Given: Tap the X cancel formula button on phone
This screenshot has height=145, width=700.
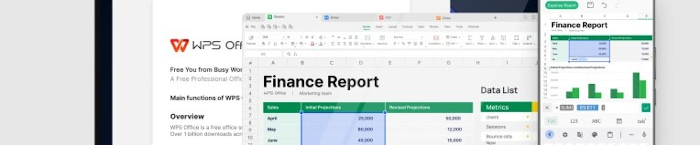Looking at the screenshot, I should [x=547, y=108].
